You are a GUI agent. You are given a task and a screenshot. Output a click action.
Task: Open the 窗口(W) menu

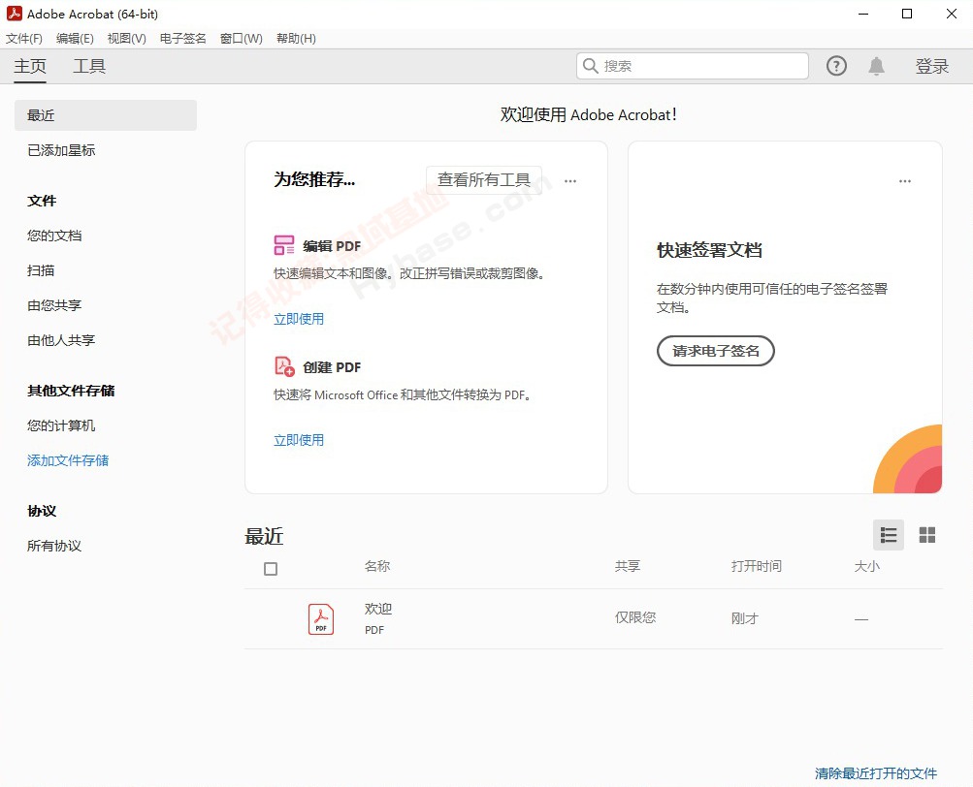(x=242, y=39)
